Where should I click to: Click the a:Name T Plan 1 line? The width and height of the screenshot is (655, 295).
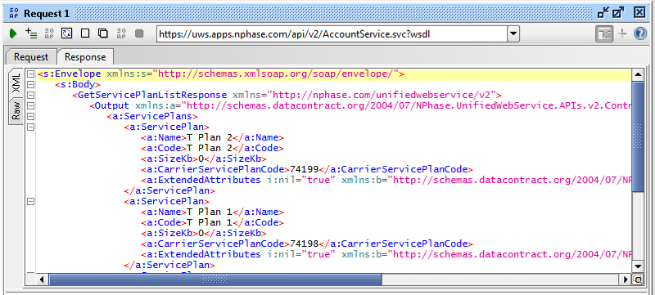212,212
